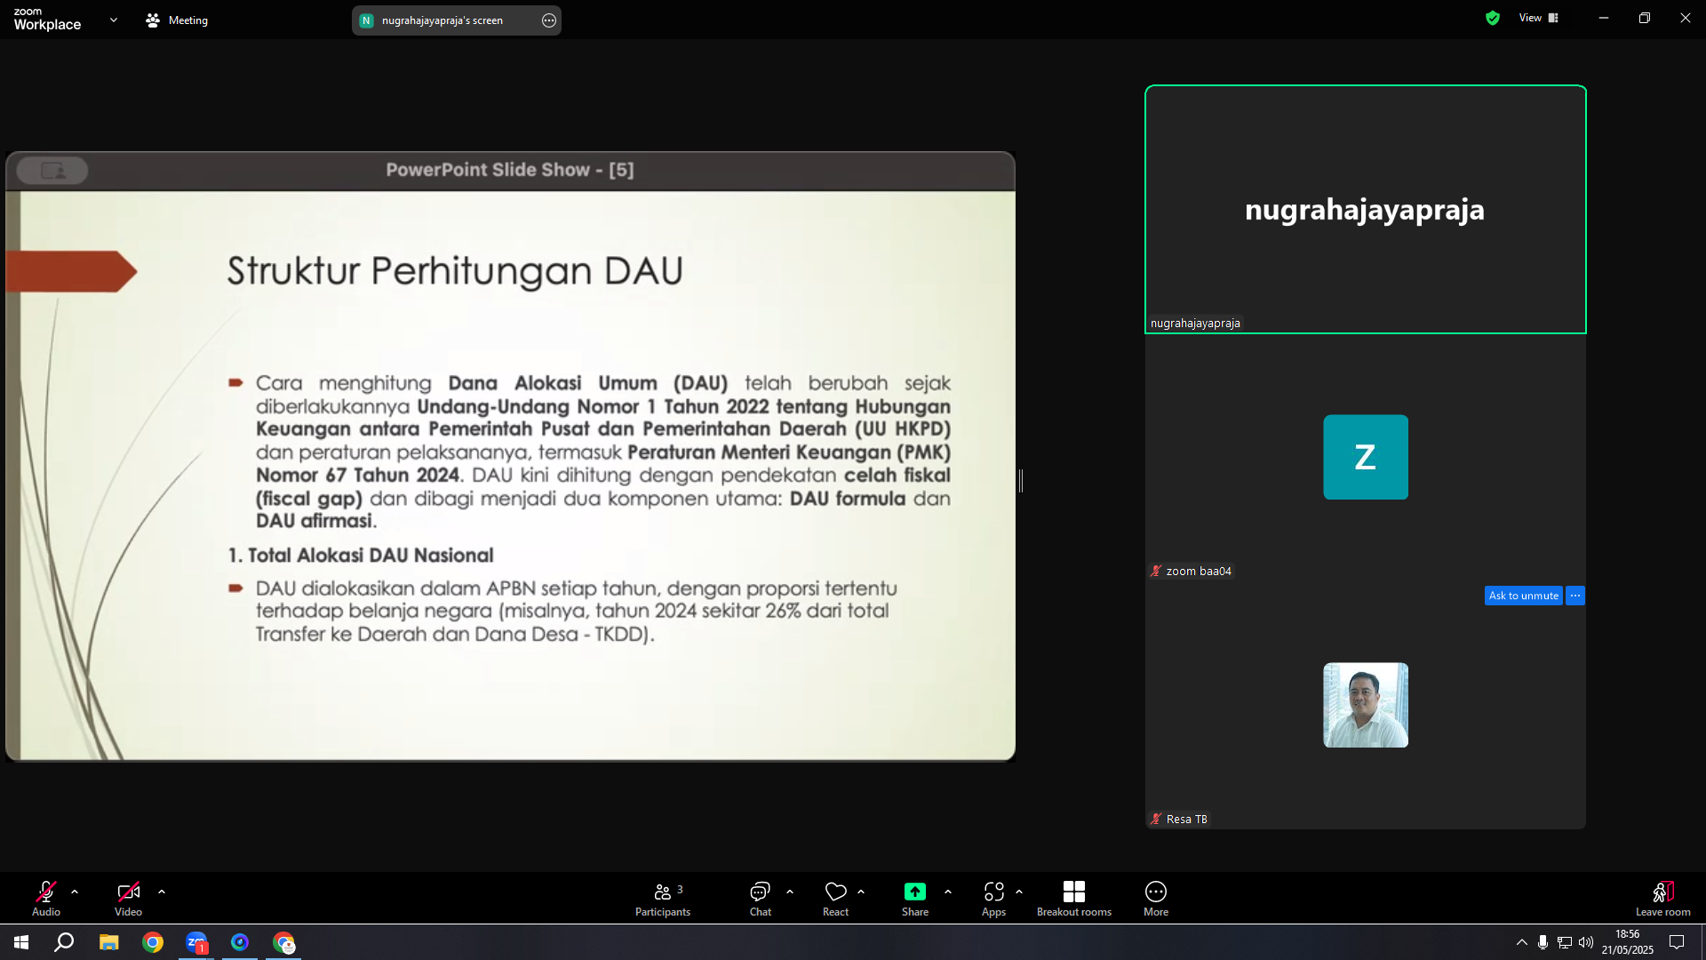Click the Resa TB profile photo
This screenshot has height=960, width=1706.
[x=1366, y=705]
